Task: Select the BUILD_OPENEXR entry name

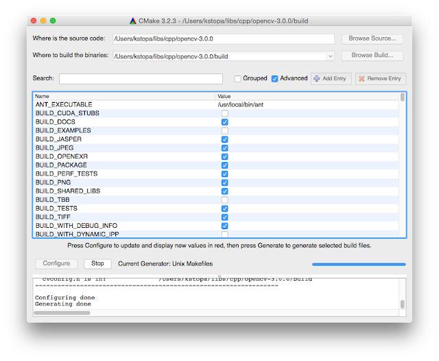Action: pos(62,156)
